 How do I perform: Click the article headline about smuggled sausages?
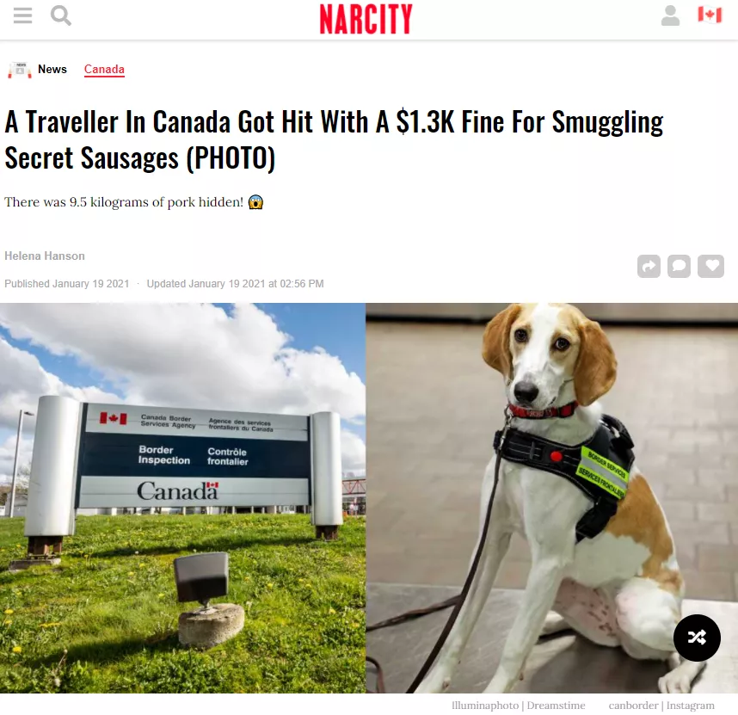(334, 139)
